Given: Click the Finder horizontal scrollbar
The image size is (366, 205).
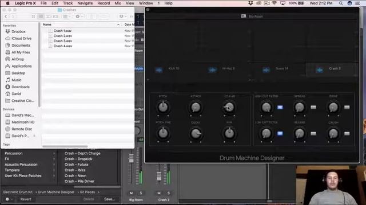Looking at the screenshot, I should (x=65, y=147).
